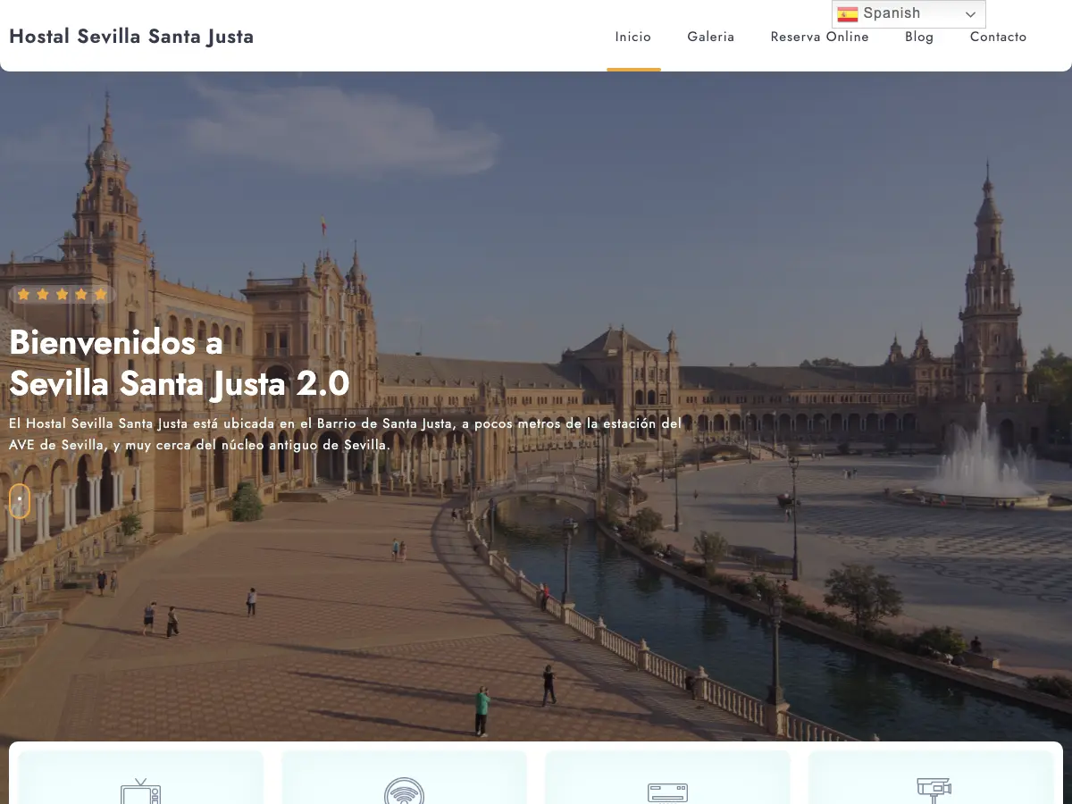Open the Spanish language dropdown
Image resolution: width=1072 pixels, height=804 pixels.
coord(909,13)
